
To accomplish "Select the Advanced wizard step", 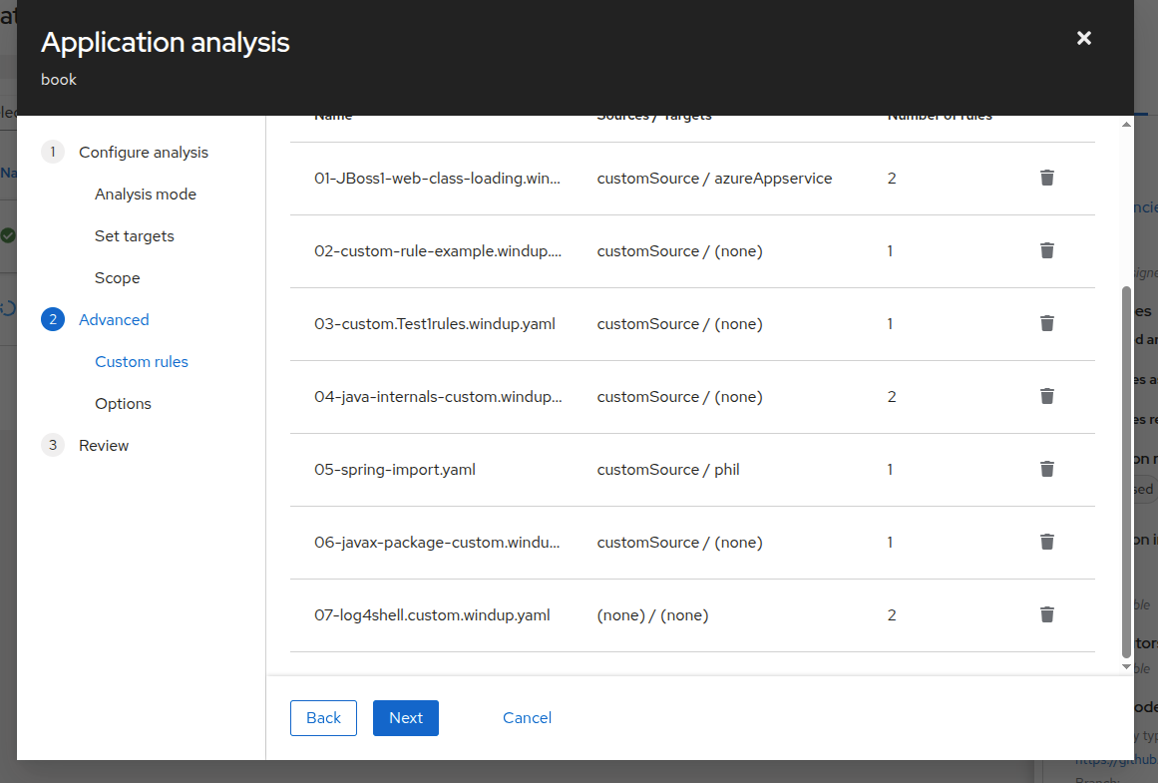I will tap(114, 320).
